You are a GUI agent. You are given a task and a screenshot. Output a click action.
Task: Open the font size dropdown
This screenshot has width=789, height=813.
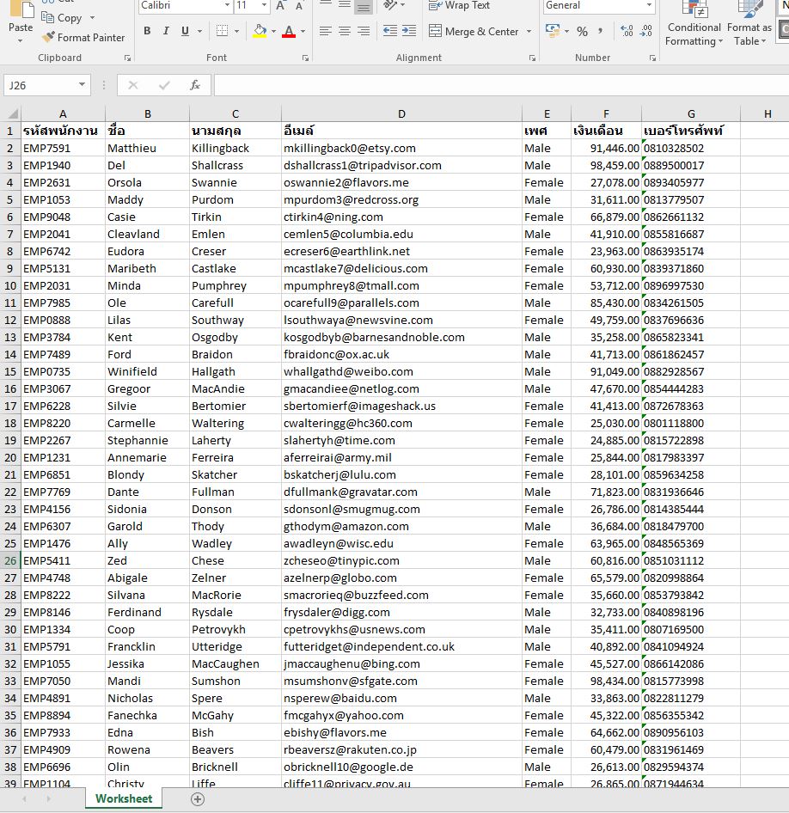[264, 6]
